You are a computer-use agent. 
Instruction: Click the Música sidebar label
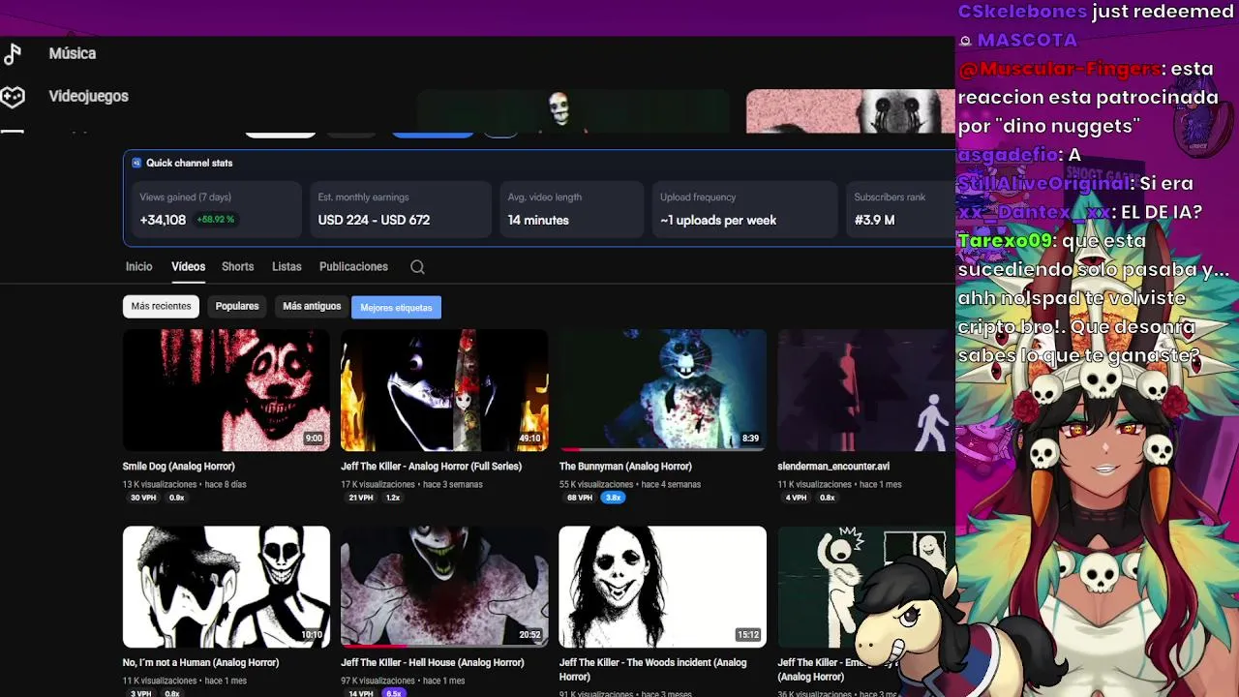pyautogui.click(x=73, y=53)
